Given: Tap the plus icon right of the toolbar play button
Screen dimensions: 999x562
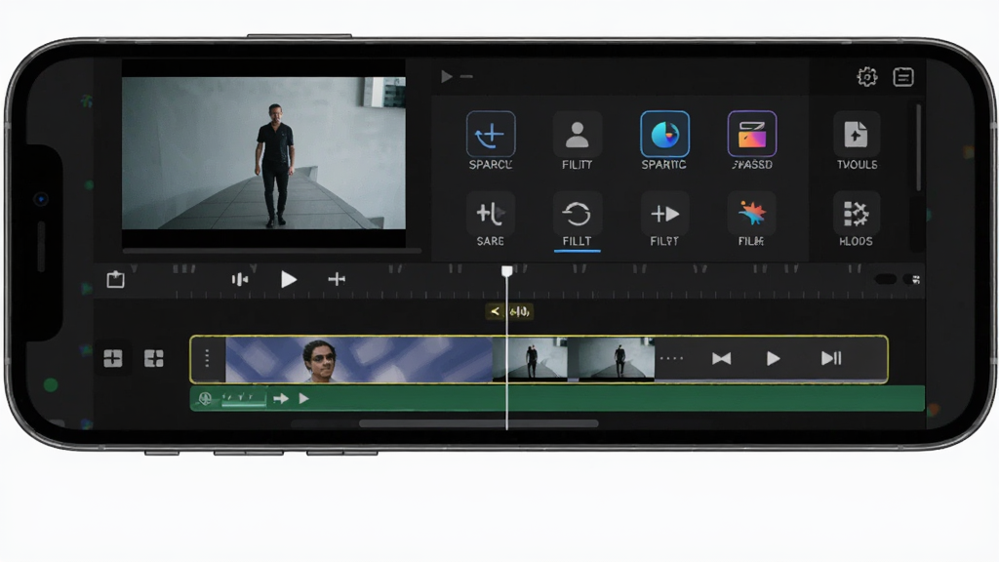Looking at the screenshot, I should pyautogui.click(x=337, y=279).
